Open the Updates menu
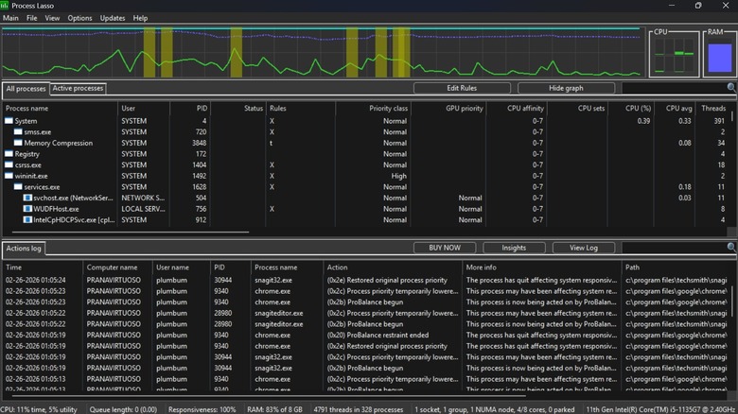The width and height of the screenshot is (738, 414). 113,18
